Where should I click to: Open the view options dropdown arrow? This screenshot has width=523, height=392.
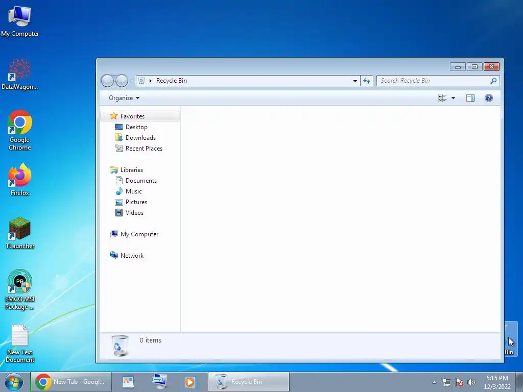tap(454, 98)
